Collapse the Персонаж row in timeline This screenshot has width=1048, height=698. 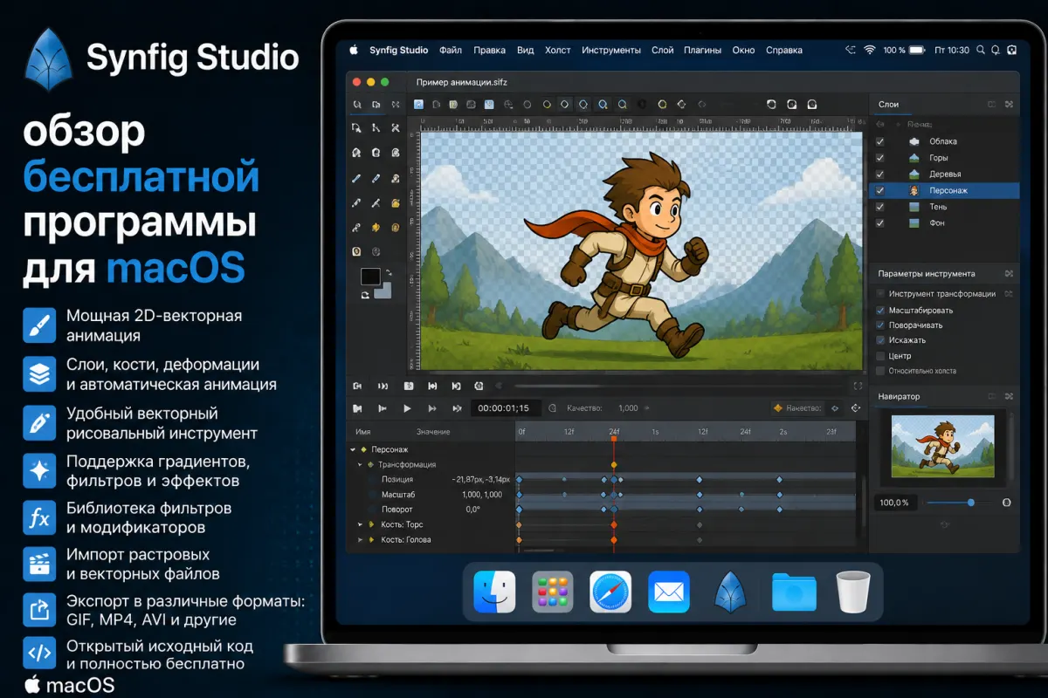(354, 449)
